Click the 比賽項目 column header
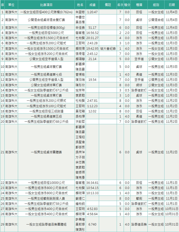Viewport: 179px width, 232px height. tap(46, 5)
